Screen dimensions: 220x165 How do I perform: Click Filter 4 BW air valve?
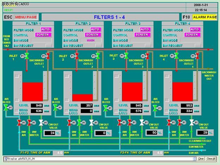coord(169,122)
